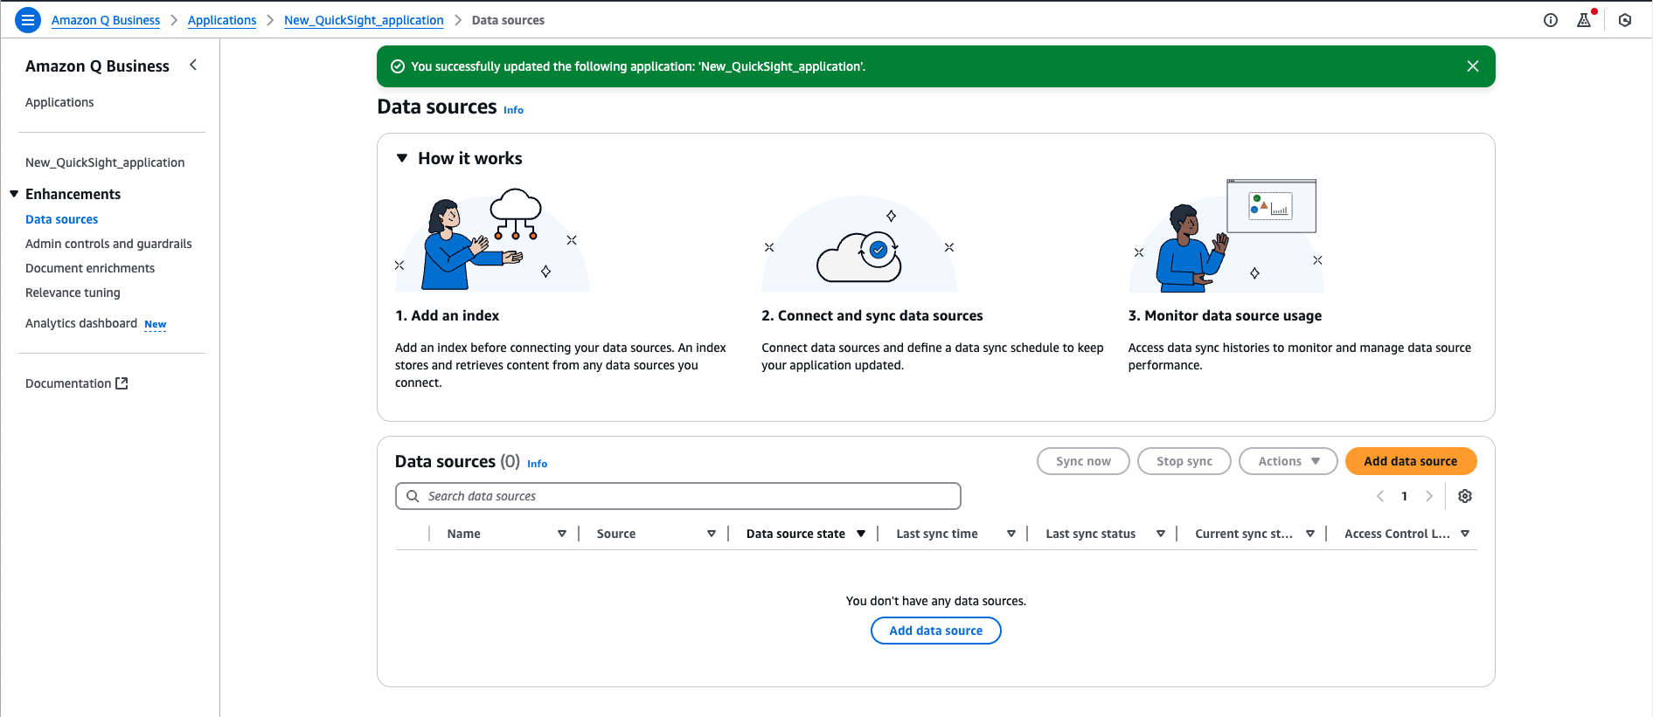
Task: Click the success checkmark icon in banner
Action: click(x=398, y=66)
